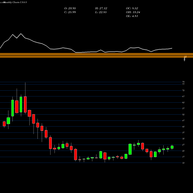193x193 pixels.
Task: Click the 77 price axis label
Action: pyautogui.click(x=183, y=84)
